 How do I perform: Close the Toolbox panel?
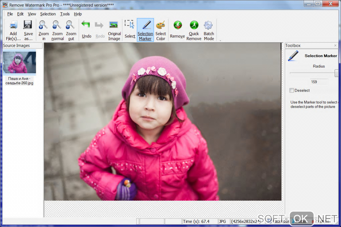tap(335, 45)
